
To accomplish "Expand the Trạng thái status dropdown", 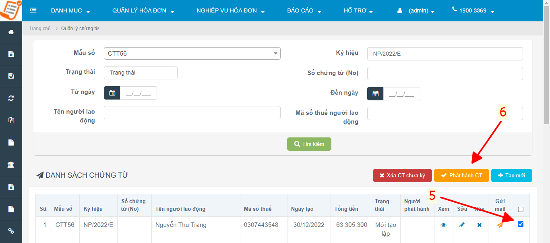I will (141, 73).
